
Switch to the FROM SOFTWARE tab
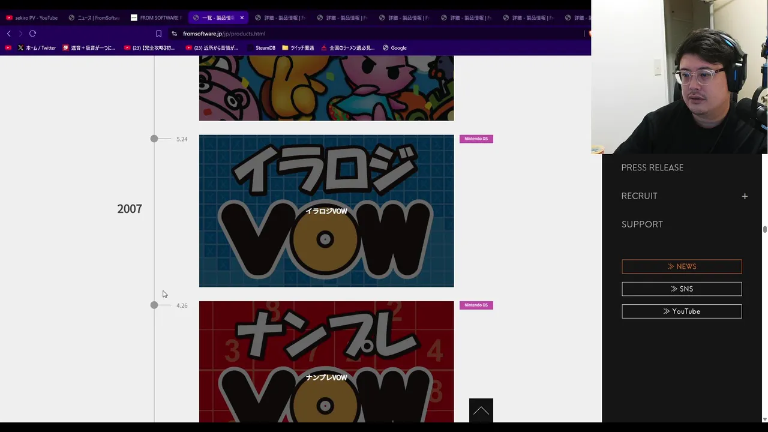156,17
